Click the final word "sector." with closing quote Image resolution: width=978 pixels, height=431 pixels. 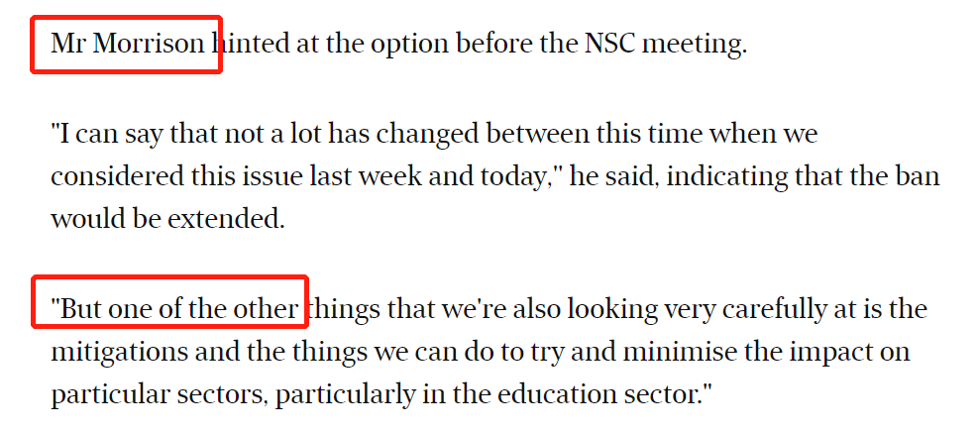coord(674,395)
